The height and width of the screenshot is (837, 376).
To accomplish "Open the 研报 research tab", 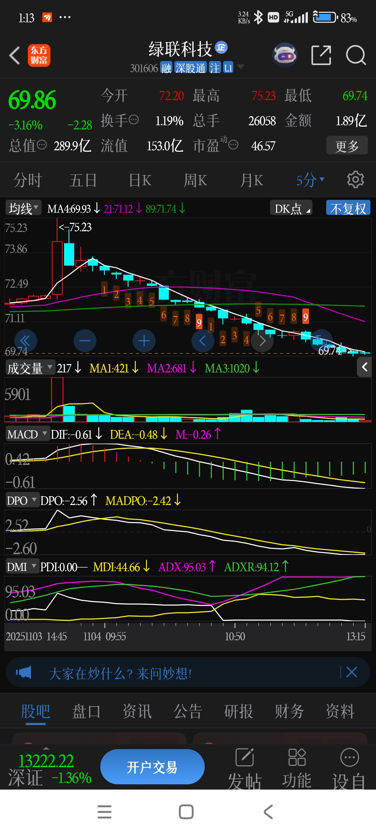I will tap(238, 711).
